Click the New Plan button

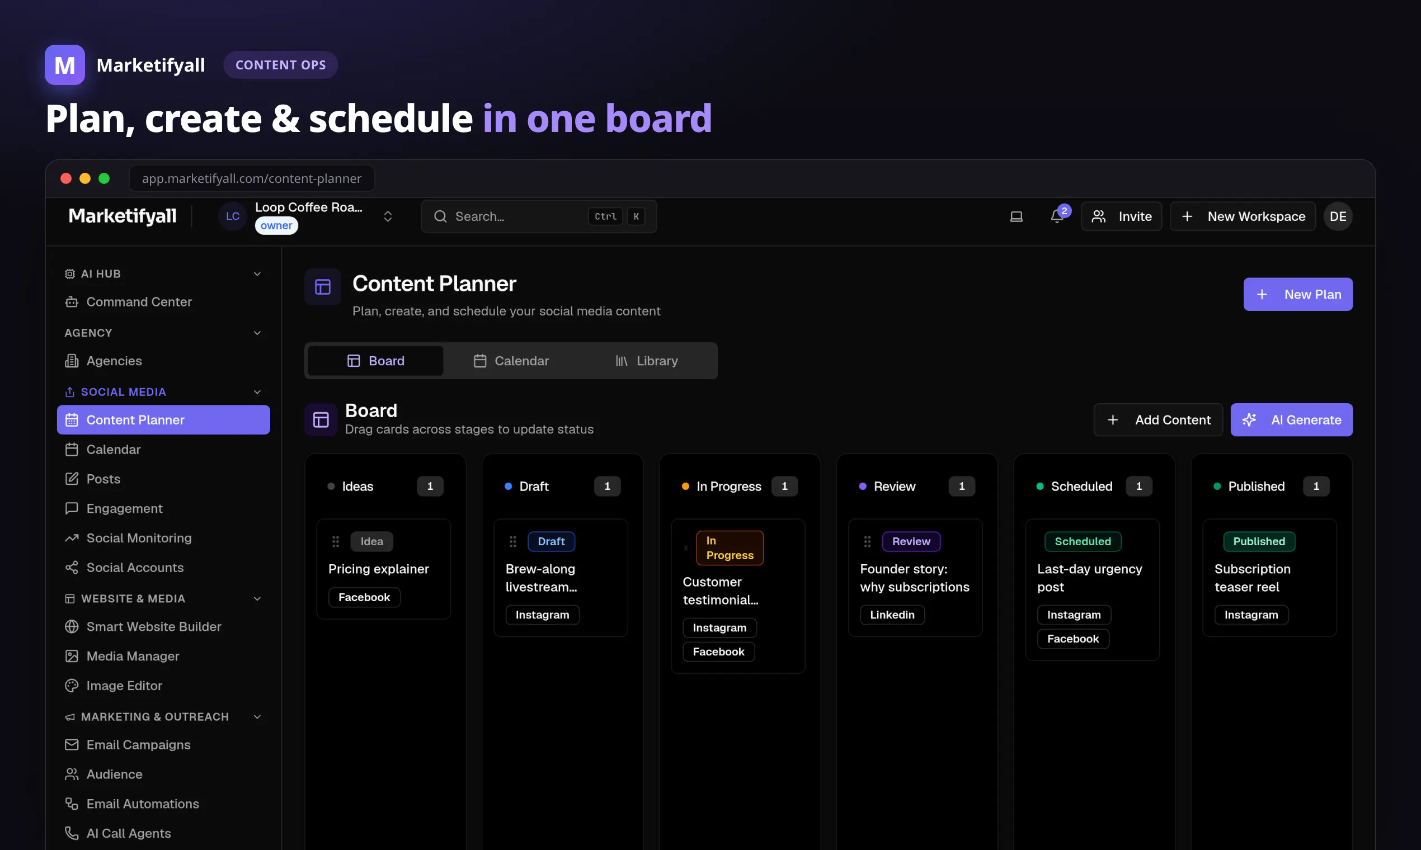point(1297,294)
